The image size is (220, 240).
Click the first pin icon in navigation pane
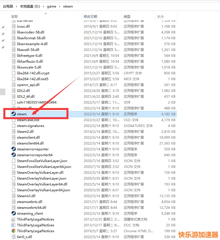[x=3, y=27]
